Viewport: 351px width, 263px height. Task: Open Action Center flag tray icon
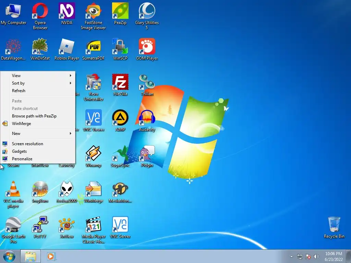point(308,256)
